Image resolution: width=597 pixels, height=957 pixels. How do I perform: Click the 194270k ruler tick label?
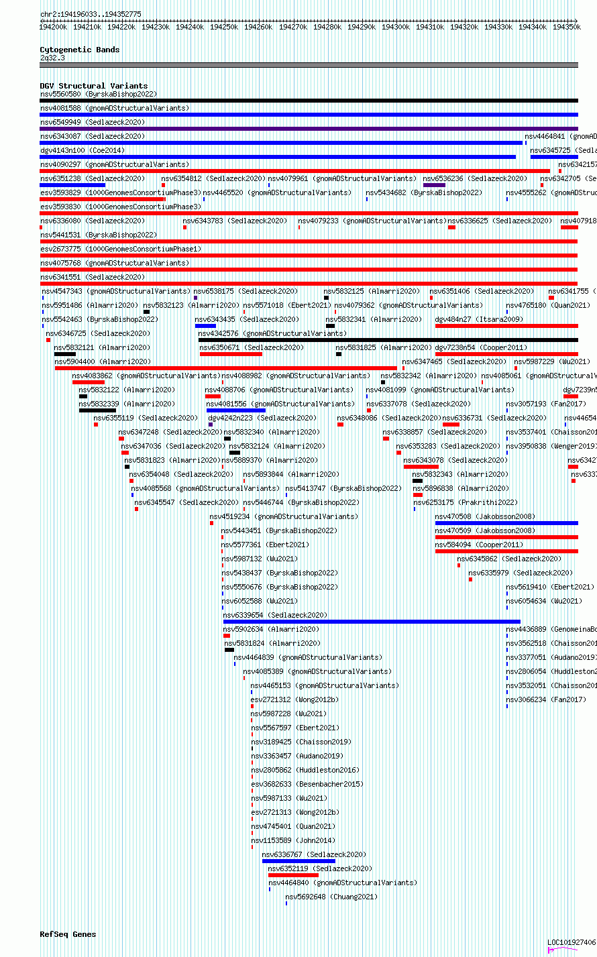tap(293, 27)
